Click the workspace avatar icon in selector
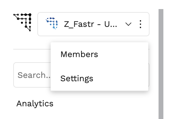 tap(52, 23)
